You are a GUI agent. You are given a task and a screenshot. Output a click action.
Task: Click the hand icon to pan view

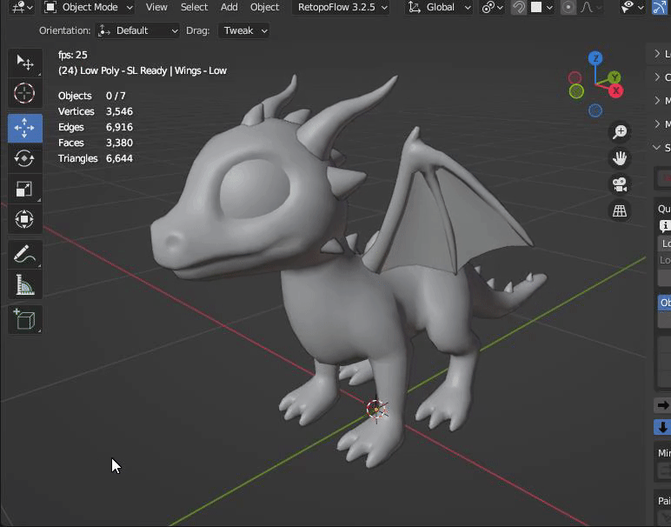pos(620,158)
